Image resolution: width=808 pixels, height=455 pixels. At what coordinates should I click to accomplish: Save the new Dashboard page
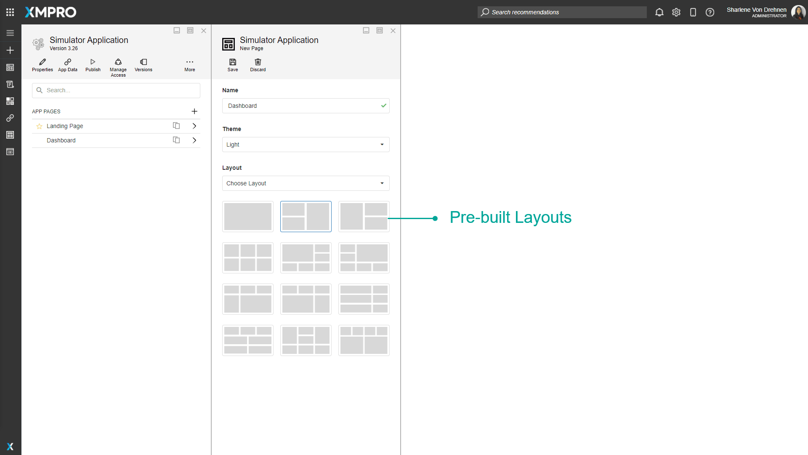point(233,65)
